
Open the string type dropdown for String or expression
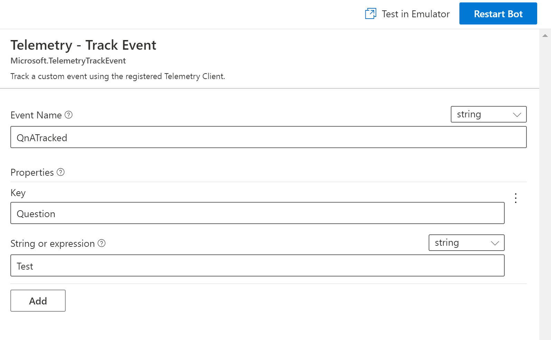pyautogui.click(x=466, y=243)
